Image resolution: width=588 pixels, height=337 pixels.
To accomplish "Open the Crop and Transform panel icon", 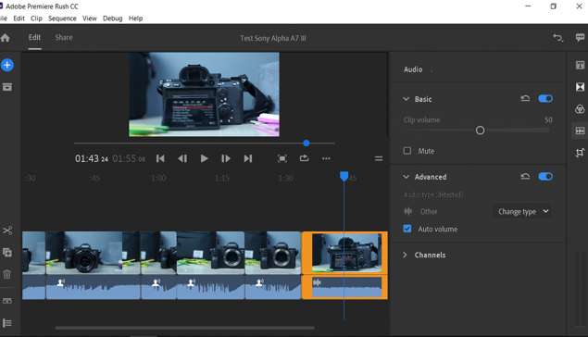I will coord(580,153).
